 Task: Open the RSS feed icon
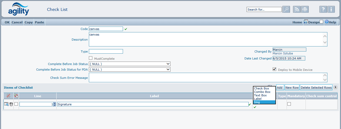tap(297, 10)
